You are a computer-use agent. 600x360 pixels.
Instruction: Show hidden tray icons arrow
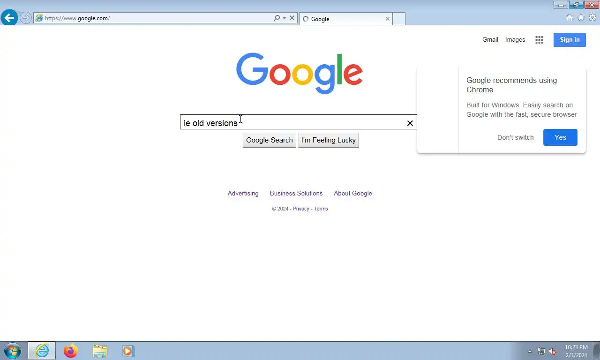tap(530, 351)
